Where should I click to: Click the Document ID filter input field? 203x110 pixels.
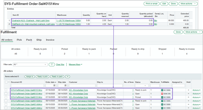[x=28, y=86]
